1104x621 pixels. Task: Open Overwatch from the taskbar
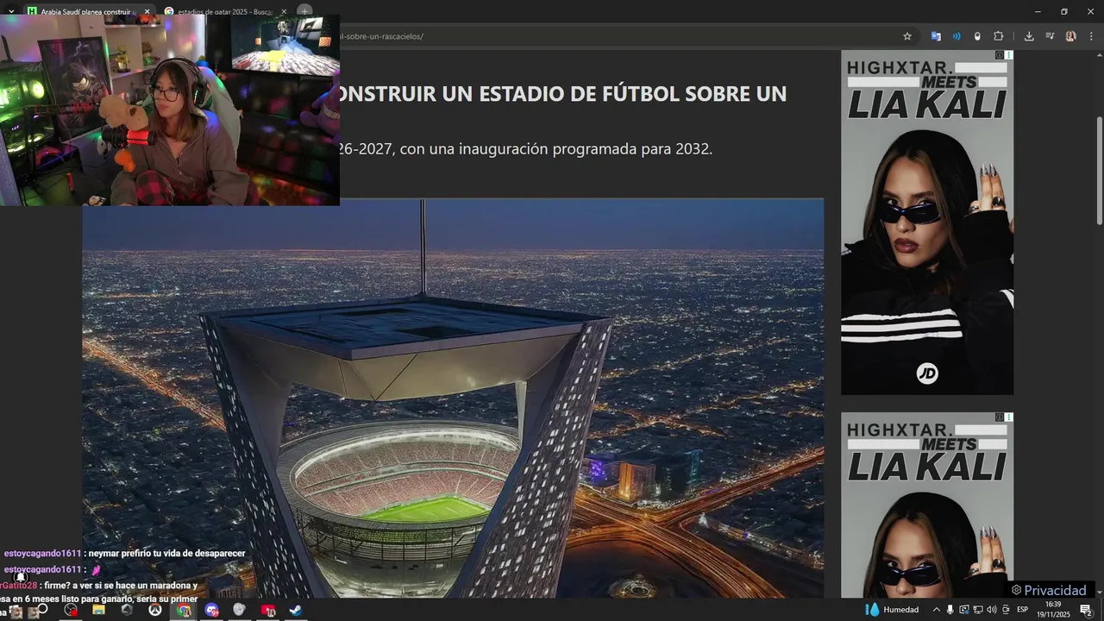155,610
